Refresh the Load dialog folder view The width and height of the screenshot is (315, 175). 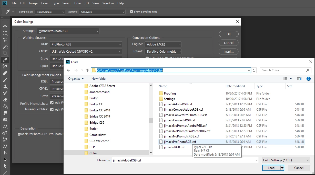point(254,70)
